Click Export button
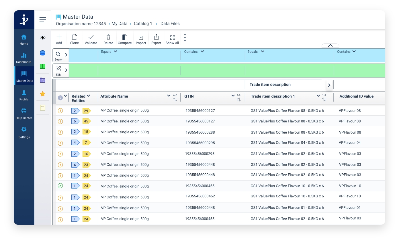This screenshot has width=399, height=242. (156, 39)
